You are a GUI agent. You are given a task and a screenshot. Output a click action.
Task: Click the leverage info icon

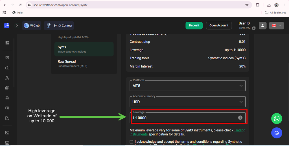240,118
